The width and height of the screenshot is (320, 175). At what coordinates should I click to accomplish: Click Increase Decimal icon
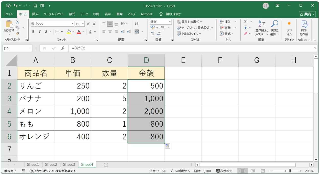click(153, 34)
